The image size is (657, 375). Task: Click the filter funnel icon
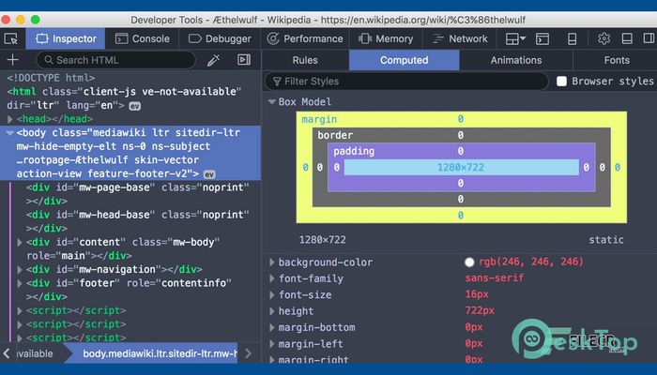[277, 82]
